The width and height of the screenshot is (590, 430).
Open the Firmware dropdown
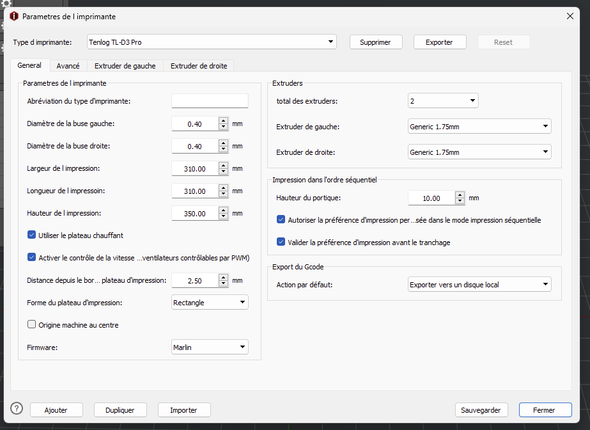tap(210, 347)
